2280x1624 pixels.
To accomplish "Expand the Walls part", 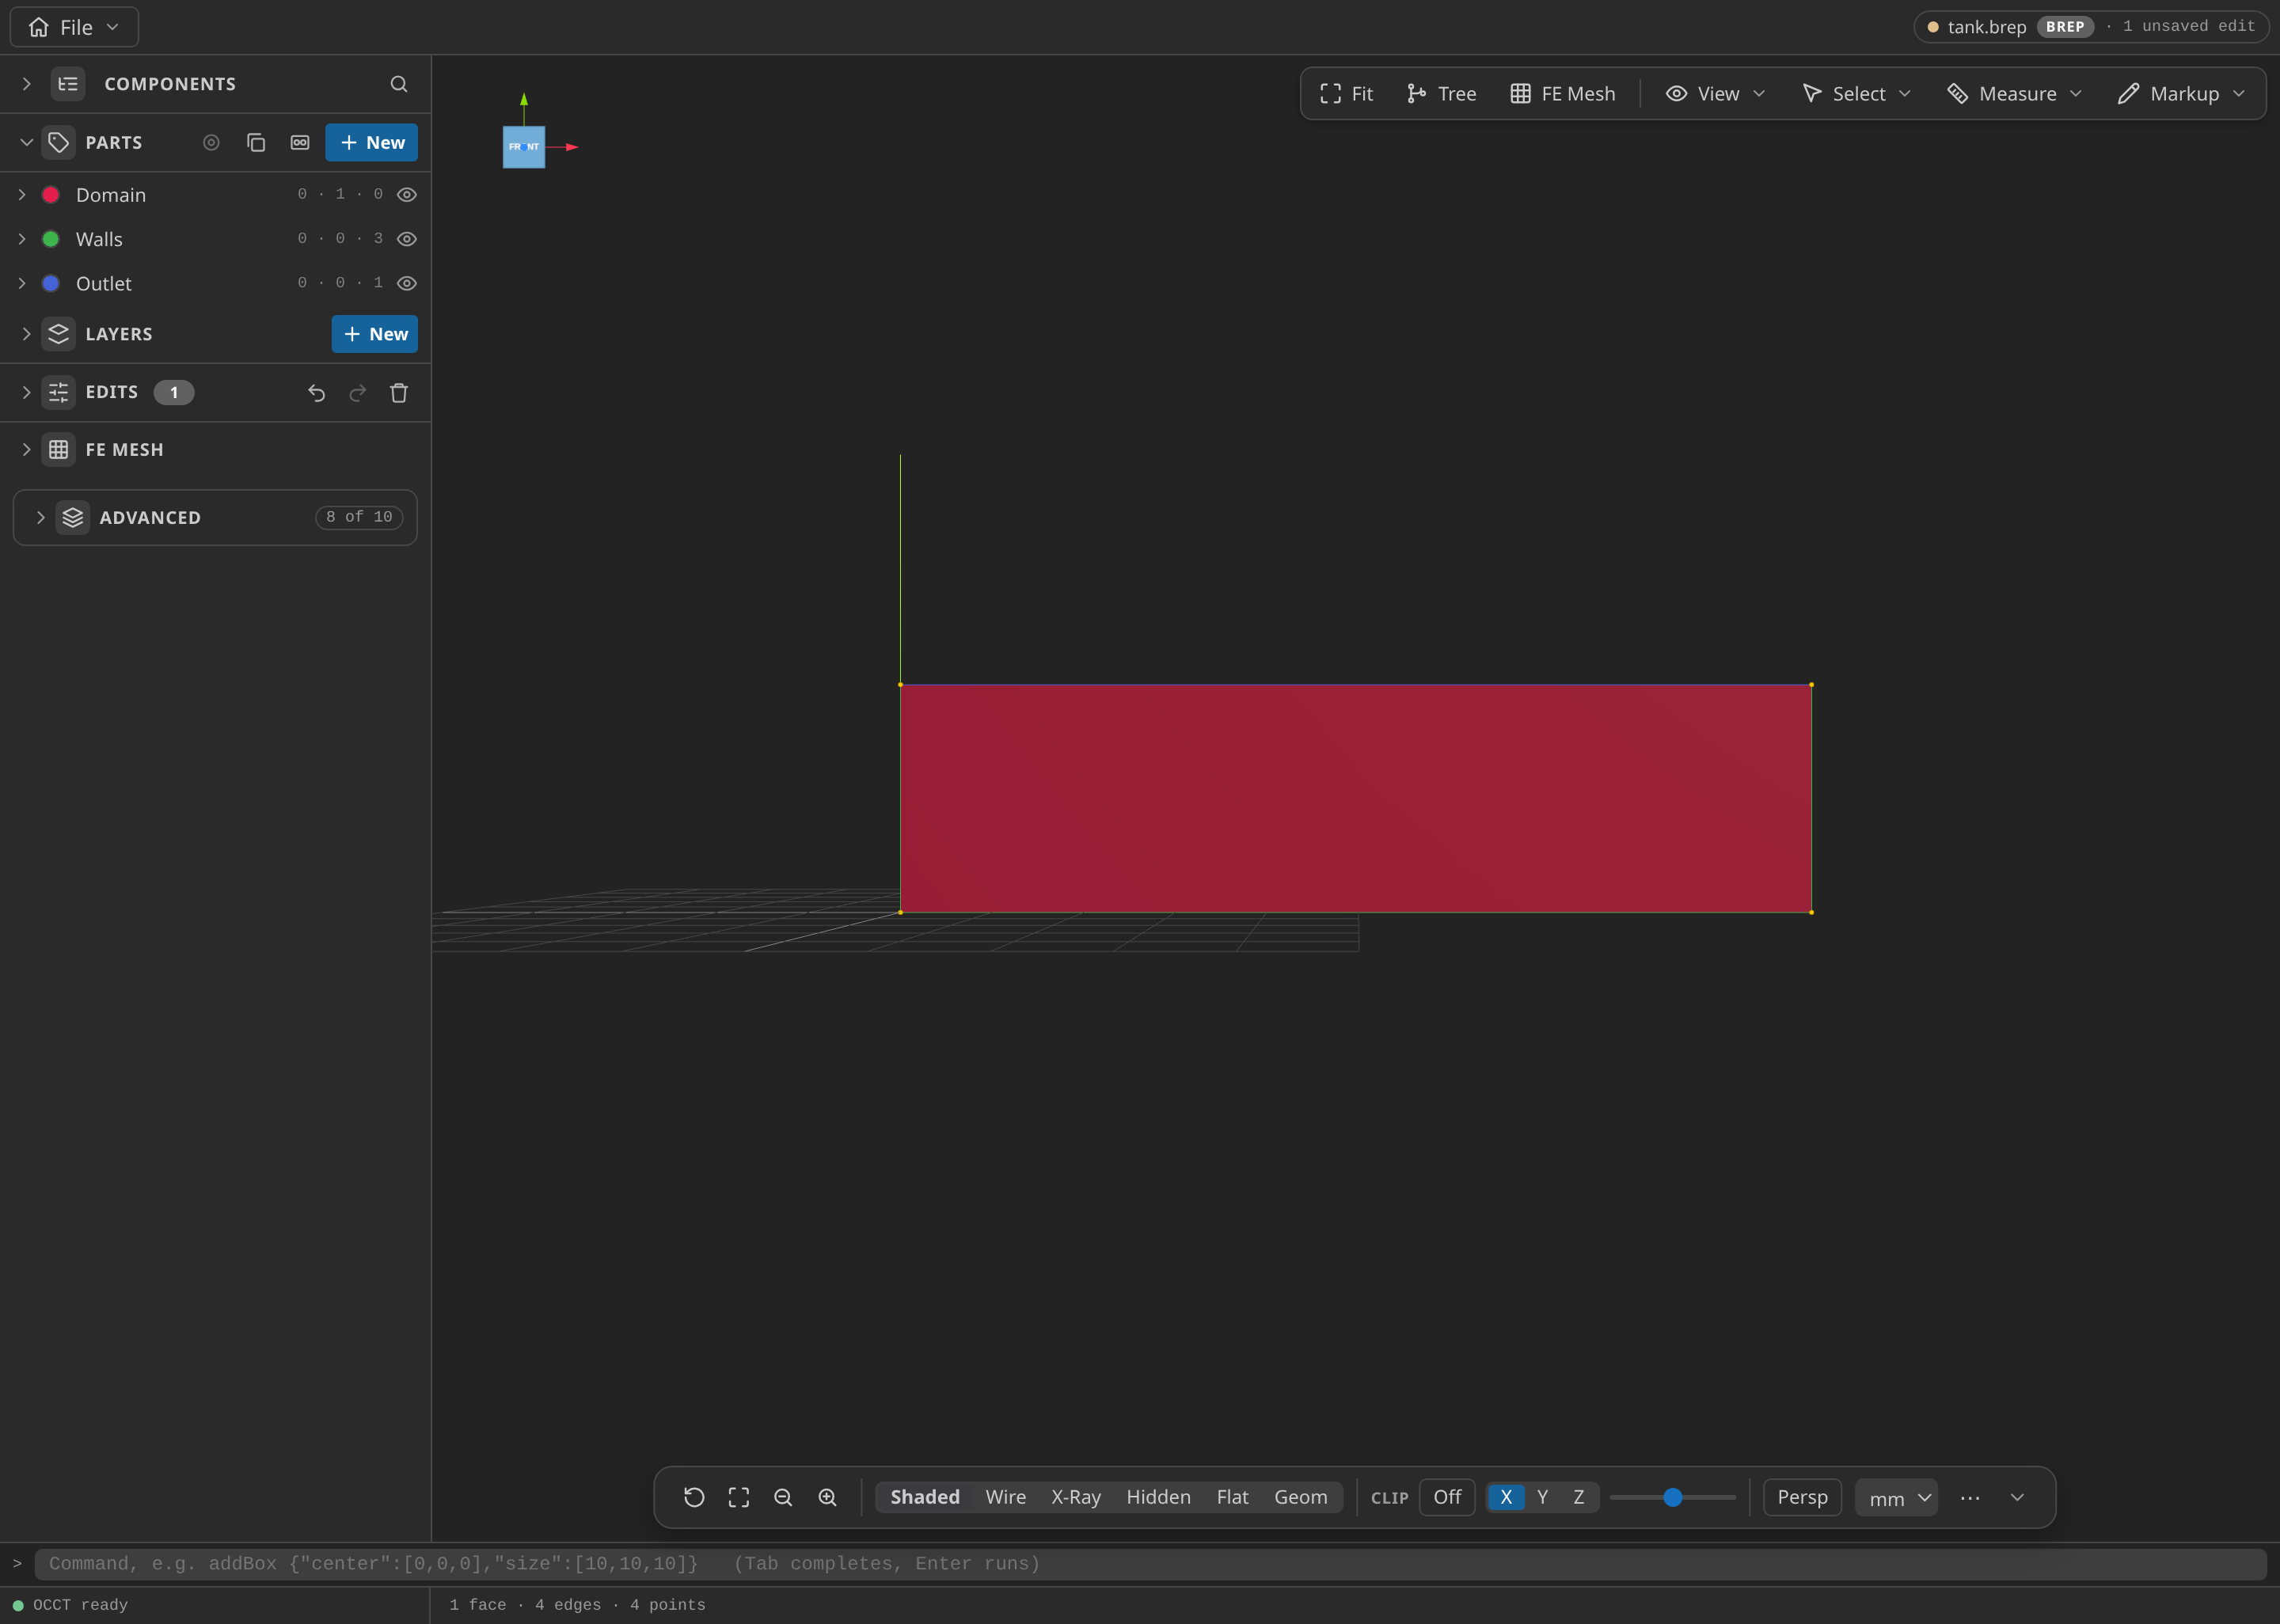I will pyautogui.click(x=22, y=239).
